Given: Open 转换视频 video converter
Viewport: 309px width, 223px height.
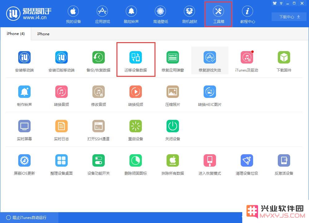Looking at the screenshot, I should (136, 96).
